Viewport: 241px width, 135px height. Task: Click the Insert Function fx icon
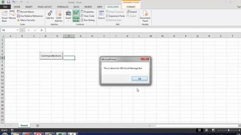[41, 30]
